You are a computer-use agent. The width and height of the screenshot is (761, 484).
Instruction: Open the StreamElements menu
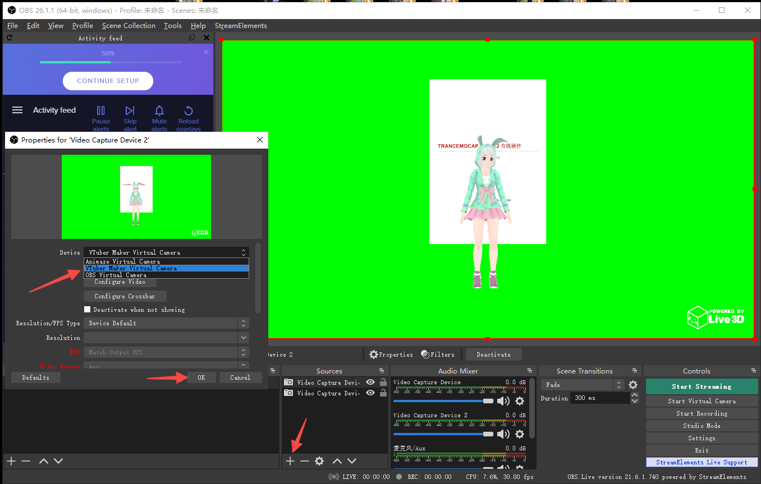click(241, 26)
